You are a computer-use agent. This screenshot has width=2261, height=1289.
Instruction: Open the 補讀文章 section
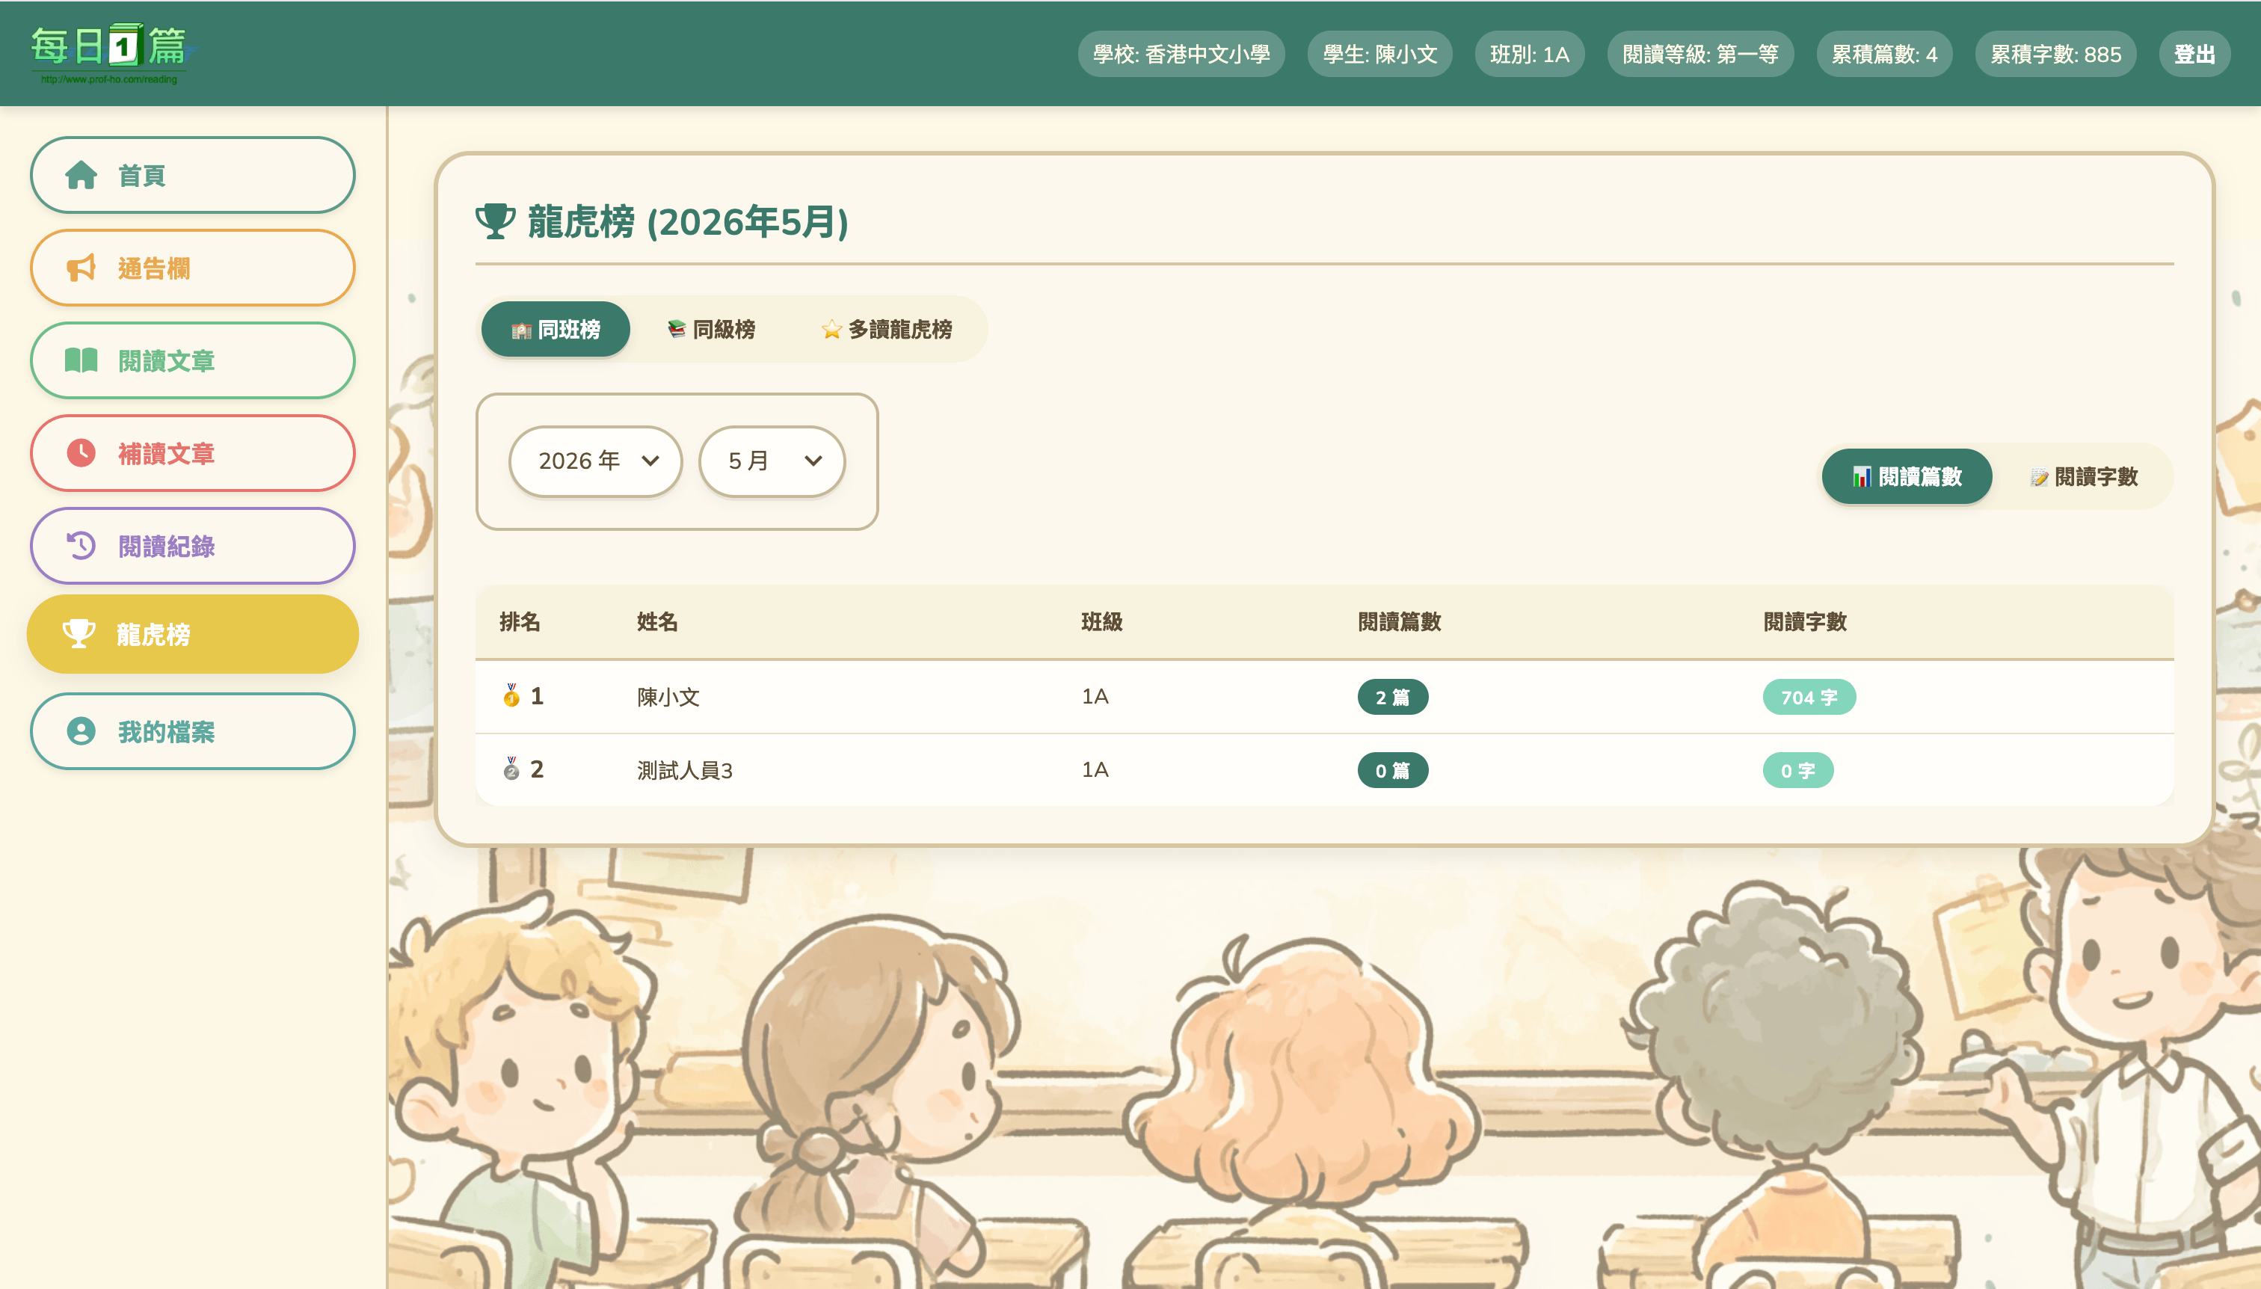[193, 453]
